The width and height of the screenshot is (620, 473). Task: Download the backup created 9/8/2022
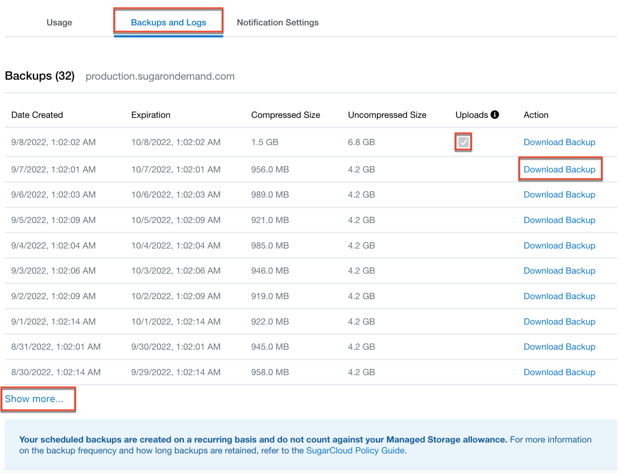[559, 142]
